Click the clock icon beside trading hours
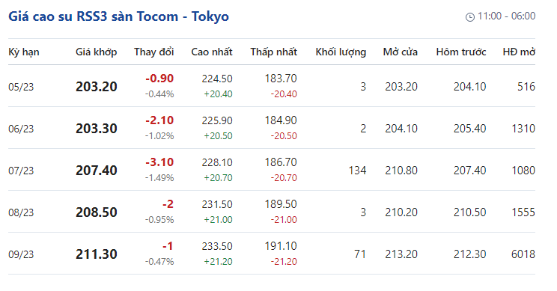 click(469, 17)
